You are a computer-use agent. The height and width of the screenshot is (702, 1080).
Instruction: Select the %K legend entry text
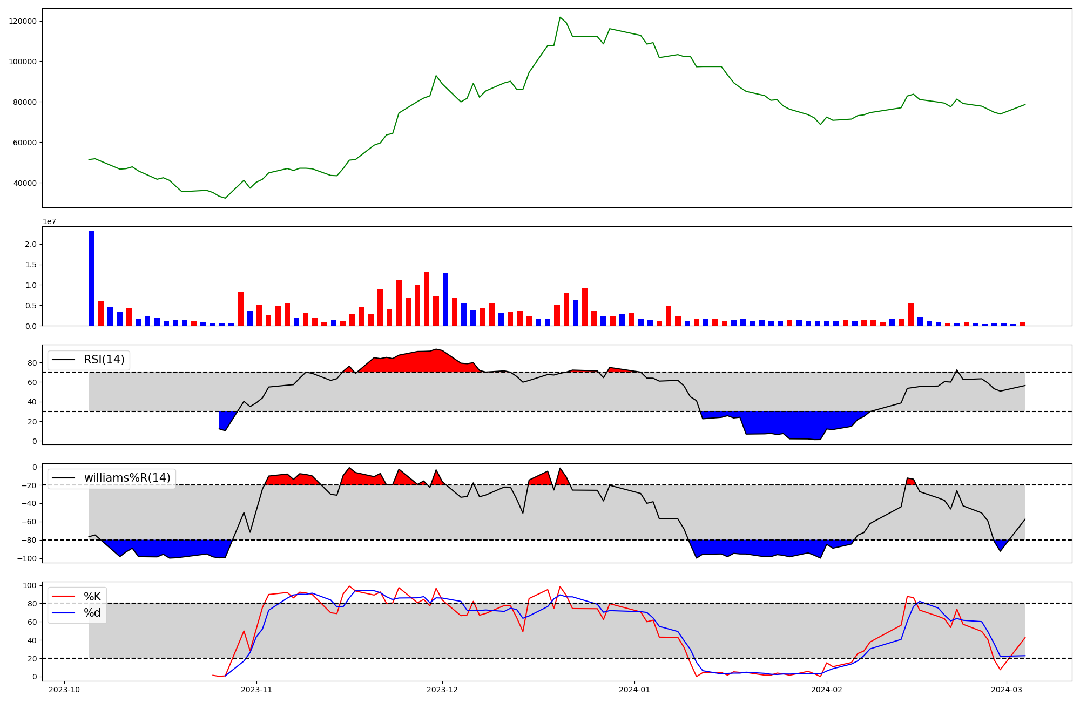(x=92, y=597)
